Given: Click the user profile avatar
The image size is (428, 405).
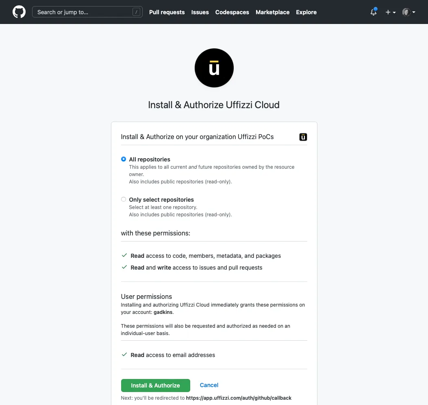Looking at the screenshot, I should point(406,12).
